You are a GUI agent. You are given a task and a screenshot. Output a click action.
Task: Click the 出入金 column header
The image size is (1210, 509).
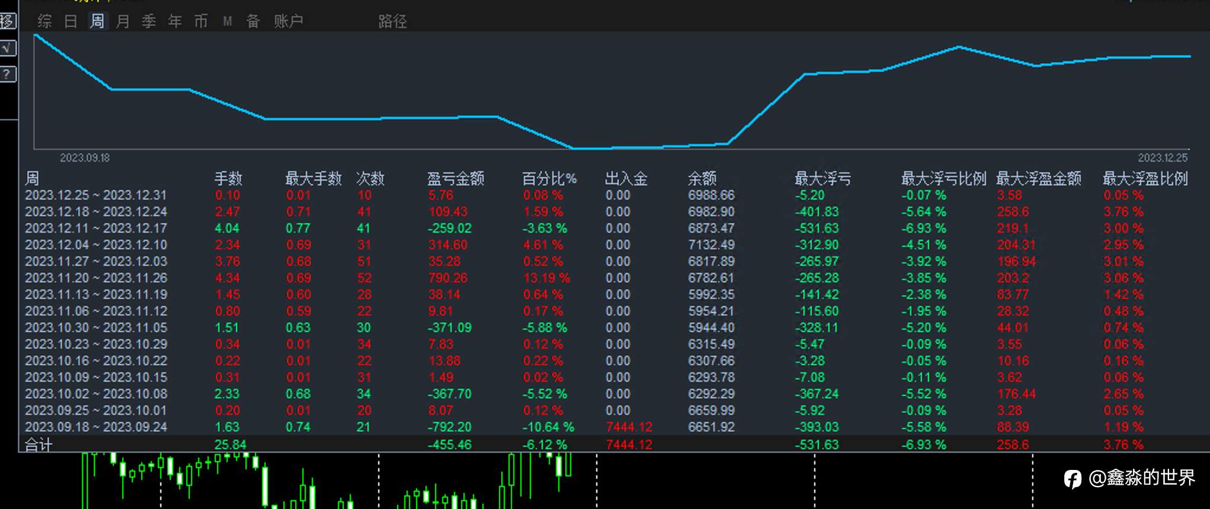tap(626, 179)
